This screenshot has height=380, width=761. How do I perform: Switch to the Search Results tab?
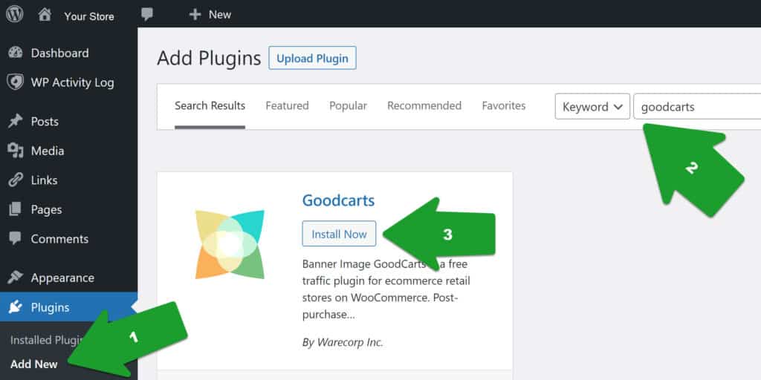(x=210, y=105)
